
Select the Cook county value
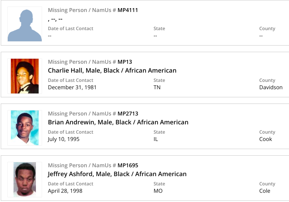[265, 139]
